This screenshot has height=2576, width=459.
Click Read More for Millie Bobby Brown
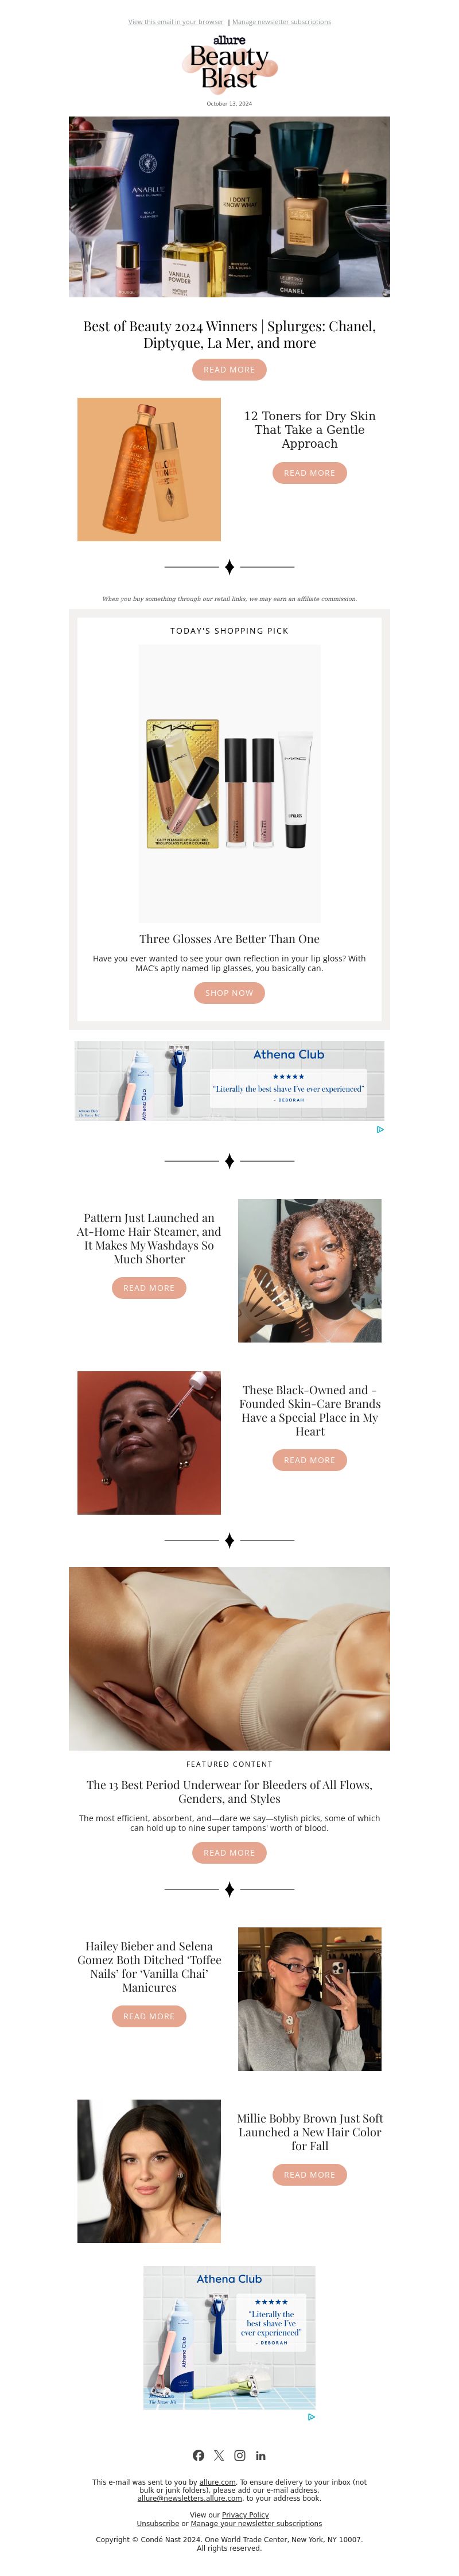[309, 2175]
